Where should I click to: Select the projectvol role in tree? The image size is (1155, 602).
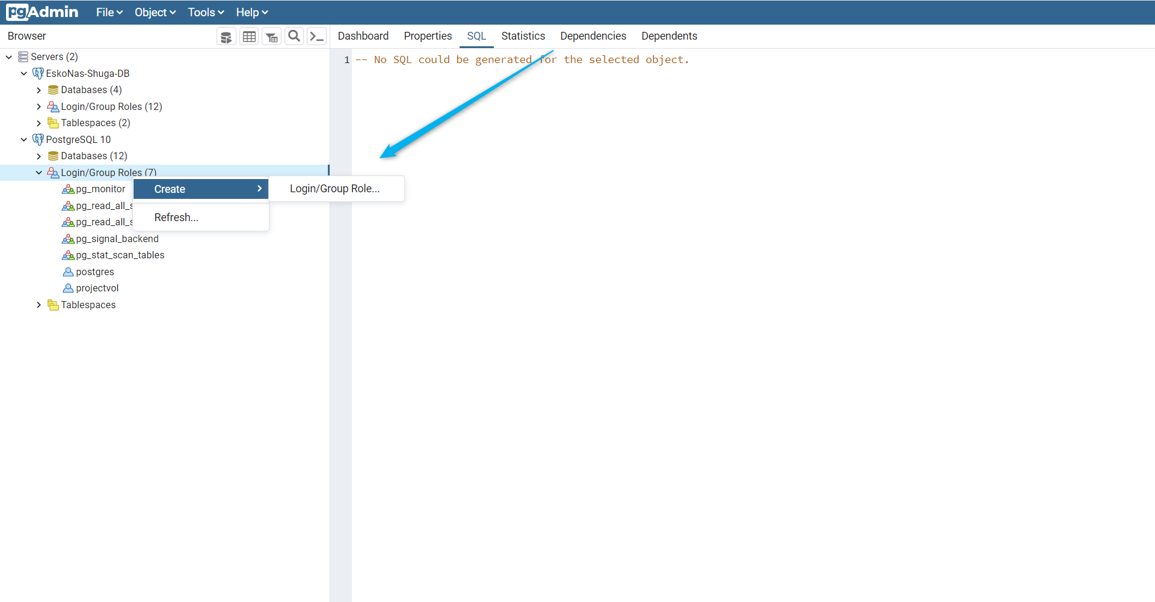tap(97, 288)
